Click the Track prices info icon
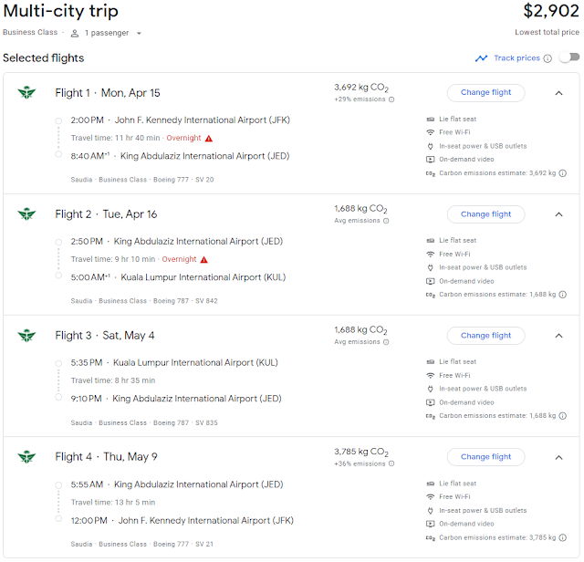 pyautogui.click(x=547, y=58)
